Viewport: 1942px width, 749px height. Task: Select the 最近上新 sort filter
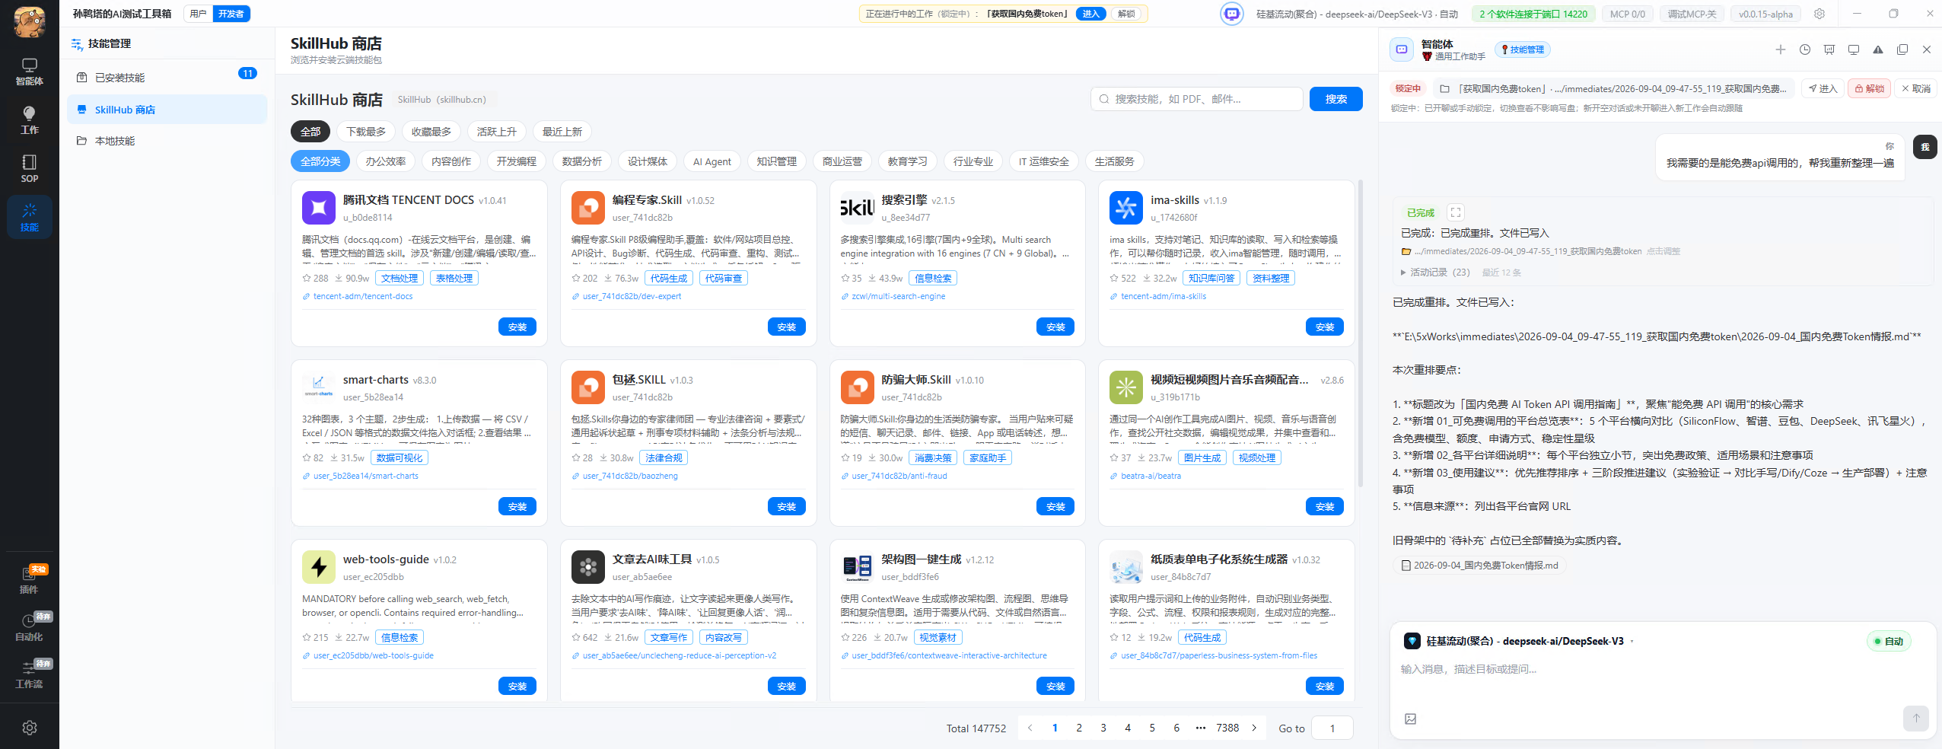562,132
